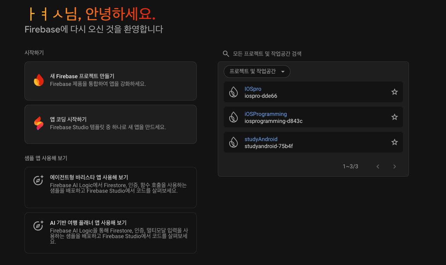
Task: Click the iOSProgramming project icon
Action: click(233, 117)
